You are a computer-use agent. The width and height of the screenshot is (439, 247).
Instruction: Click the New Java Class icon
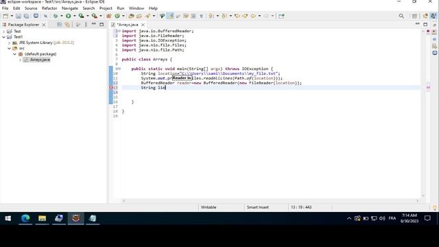117,16
